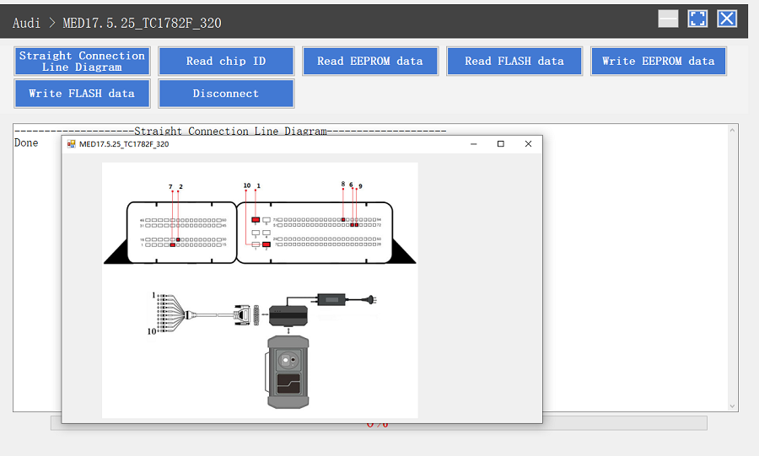This screenshot has height=456, width=759.
Task: Click the diagram popup's title bar app icon
Action: point(71,144)
